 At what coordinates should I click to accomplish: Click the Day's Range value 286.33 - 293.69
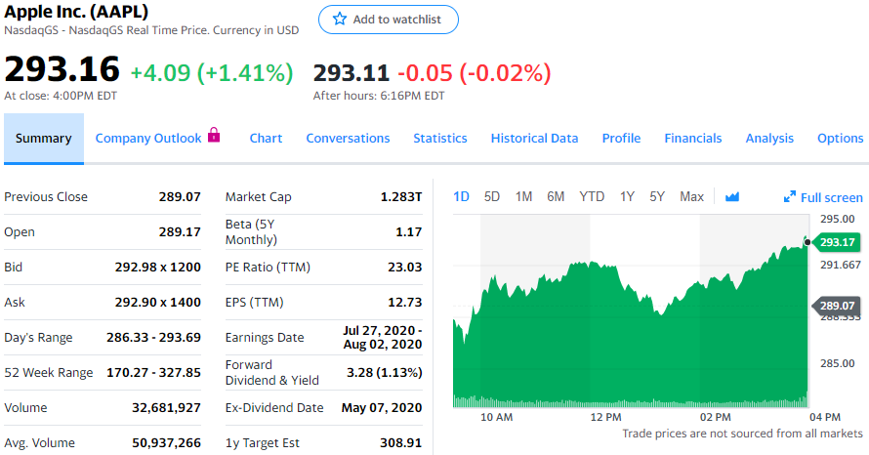click(153, 338)
